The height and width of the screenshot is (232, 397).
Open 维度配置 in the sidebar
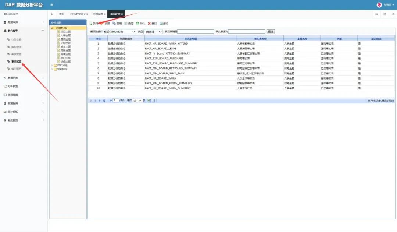16,54
